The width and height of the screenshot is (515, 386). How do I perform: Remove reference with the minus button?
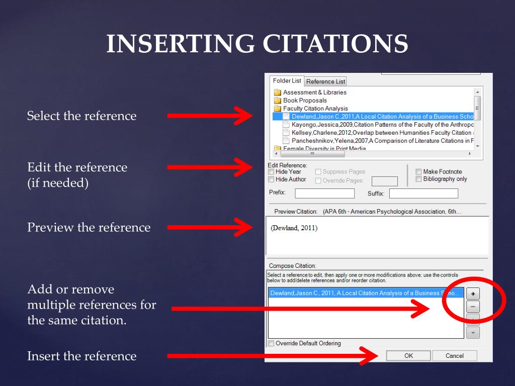click(473, 307)
